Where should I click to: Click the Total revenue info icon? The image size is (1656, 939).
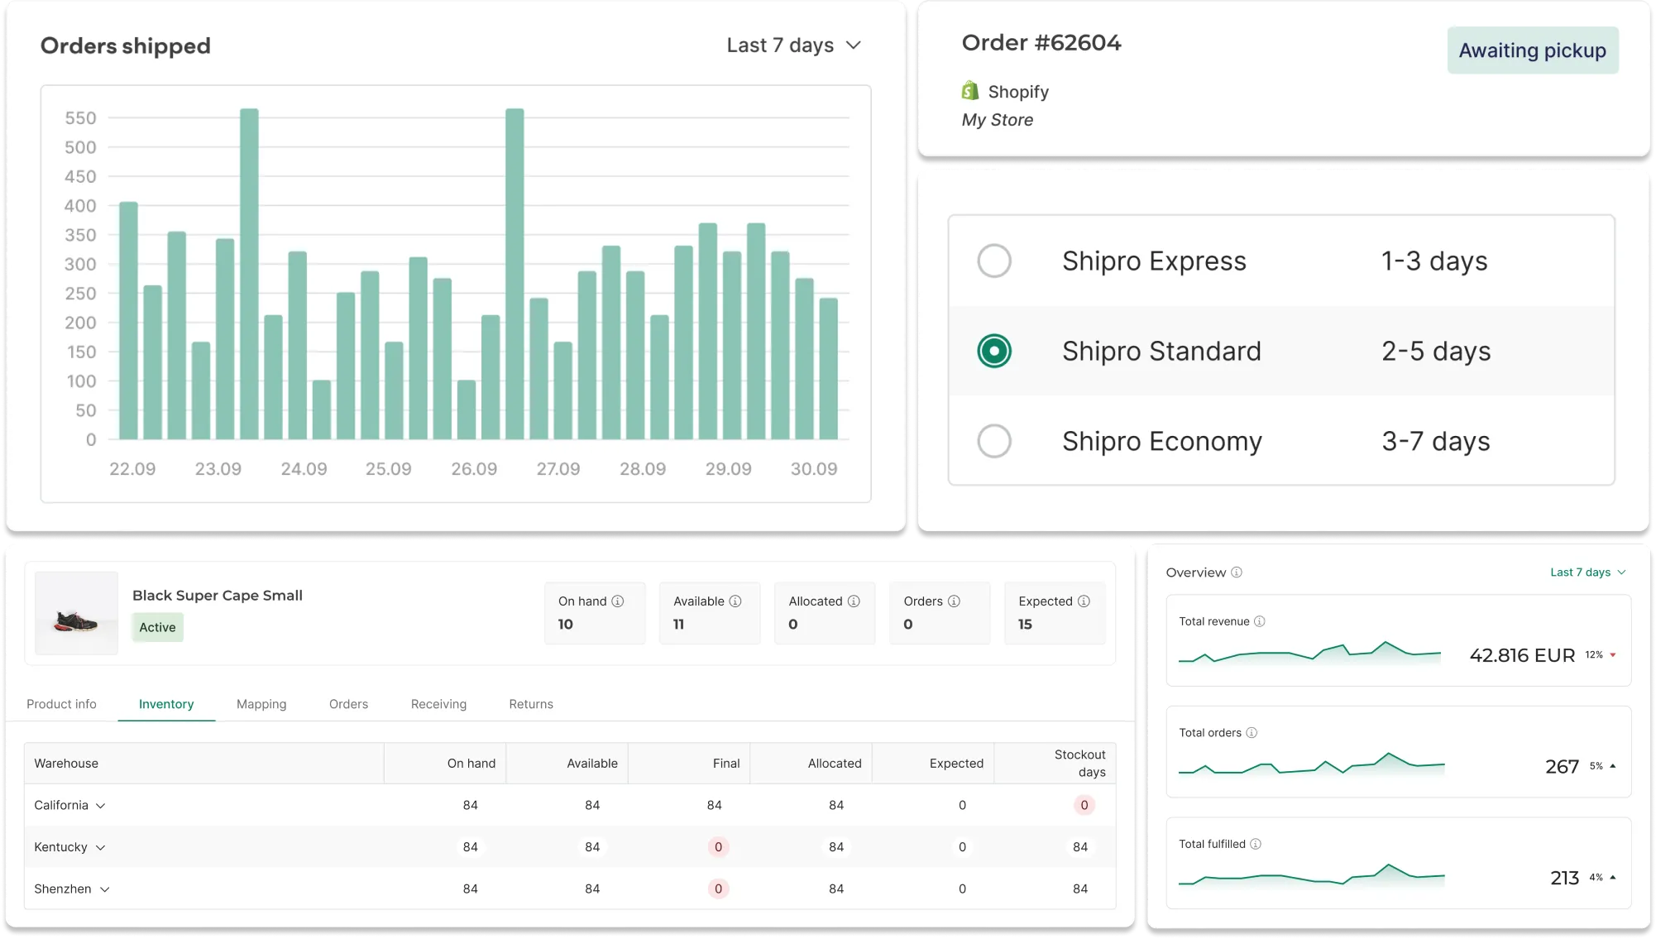[1260, 621]
